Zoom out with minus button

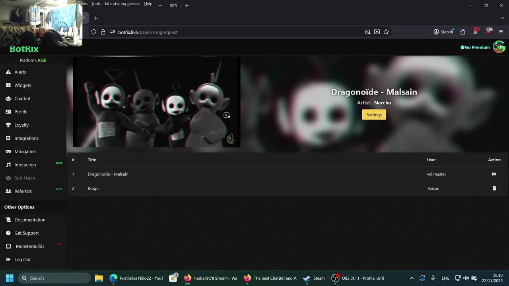[160, 5]
